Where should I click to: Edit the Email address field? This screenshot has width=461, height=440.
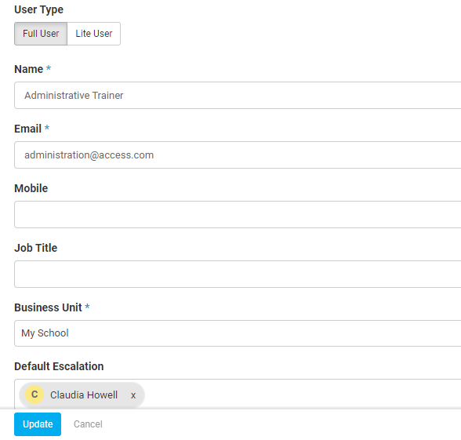(238, 155)
